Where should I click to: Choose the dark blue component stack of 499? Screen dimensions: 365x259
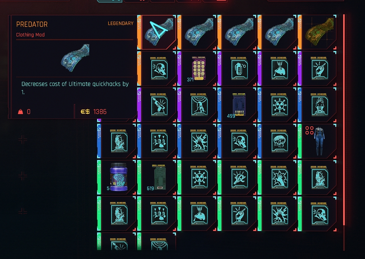coord(239,105)
